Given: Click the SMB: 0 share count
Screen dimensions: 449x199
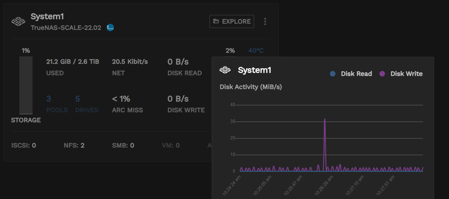Looking at the screenshot, I should coord(123,145).
